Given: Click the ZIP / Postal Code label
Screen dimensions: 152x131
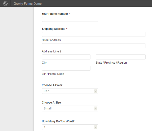Looking at the screenshot, I should (x=53, y=74).
